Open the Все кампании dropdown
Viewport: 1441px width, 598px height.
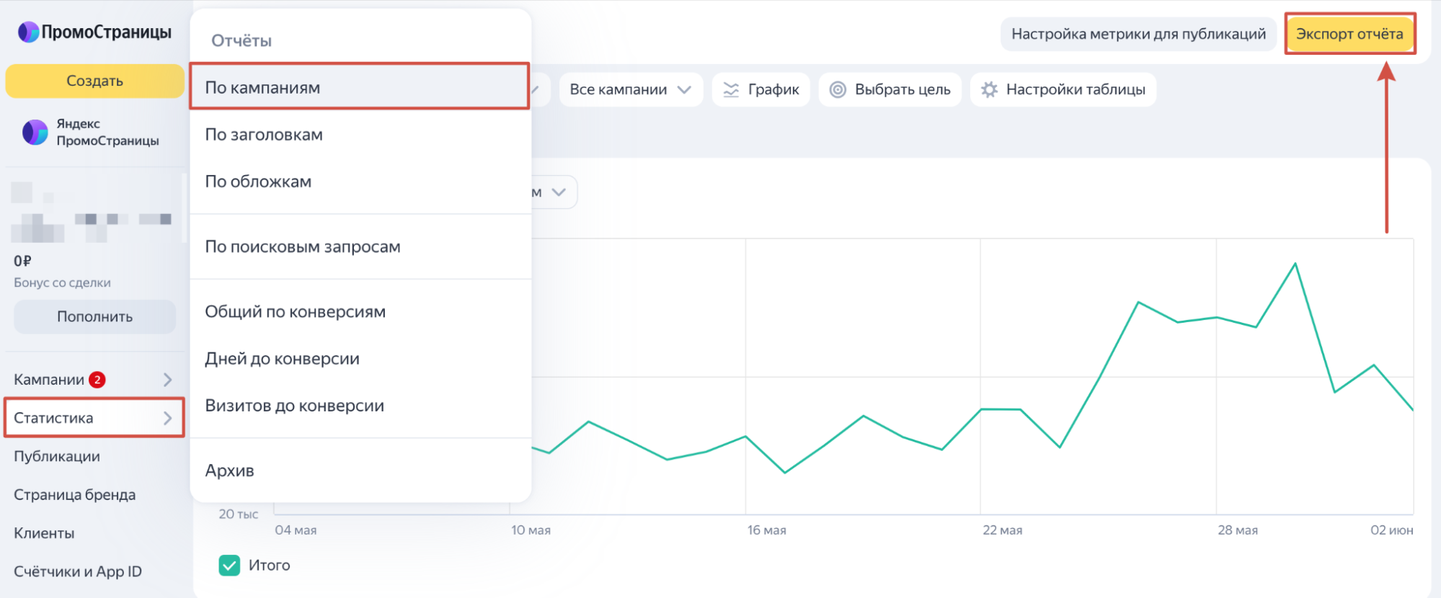click(630, 90)
